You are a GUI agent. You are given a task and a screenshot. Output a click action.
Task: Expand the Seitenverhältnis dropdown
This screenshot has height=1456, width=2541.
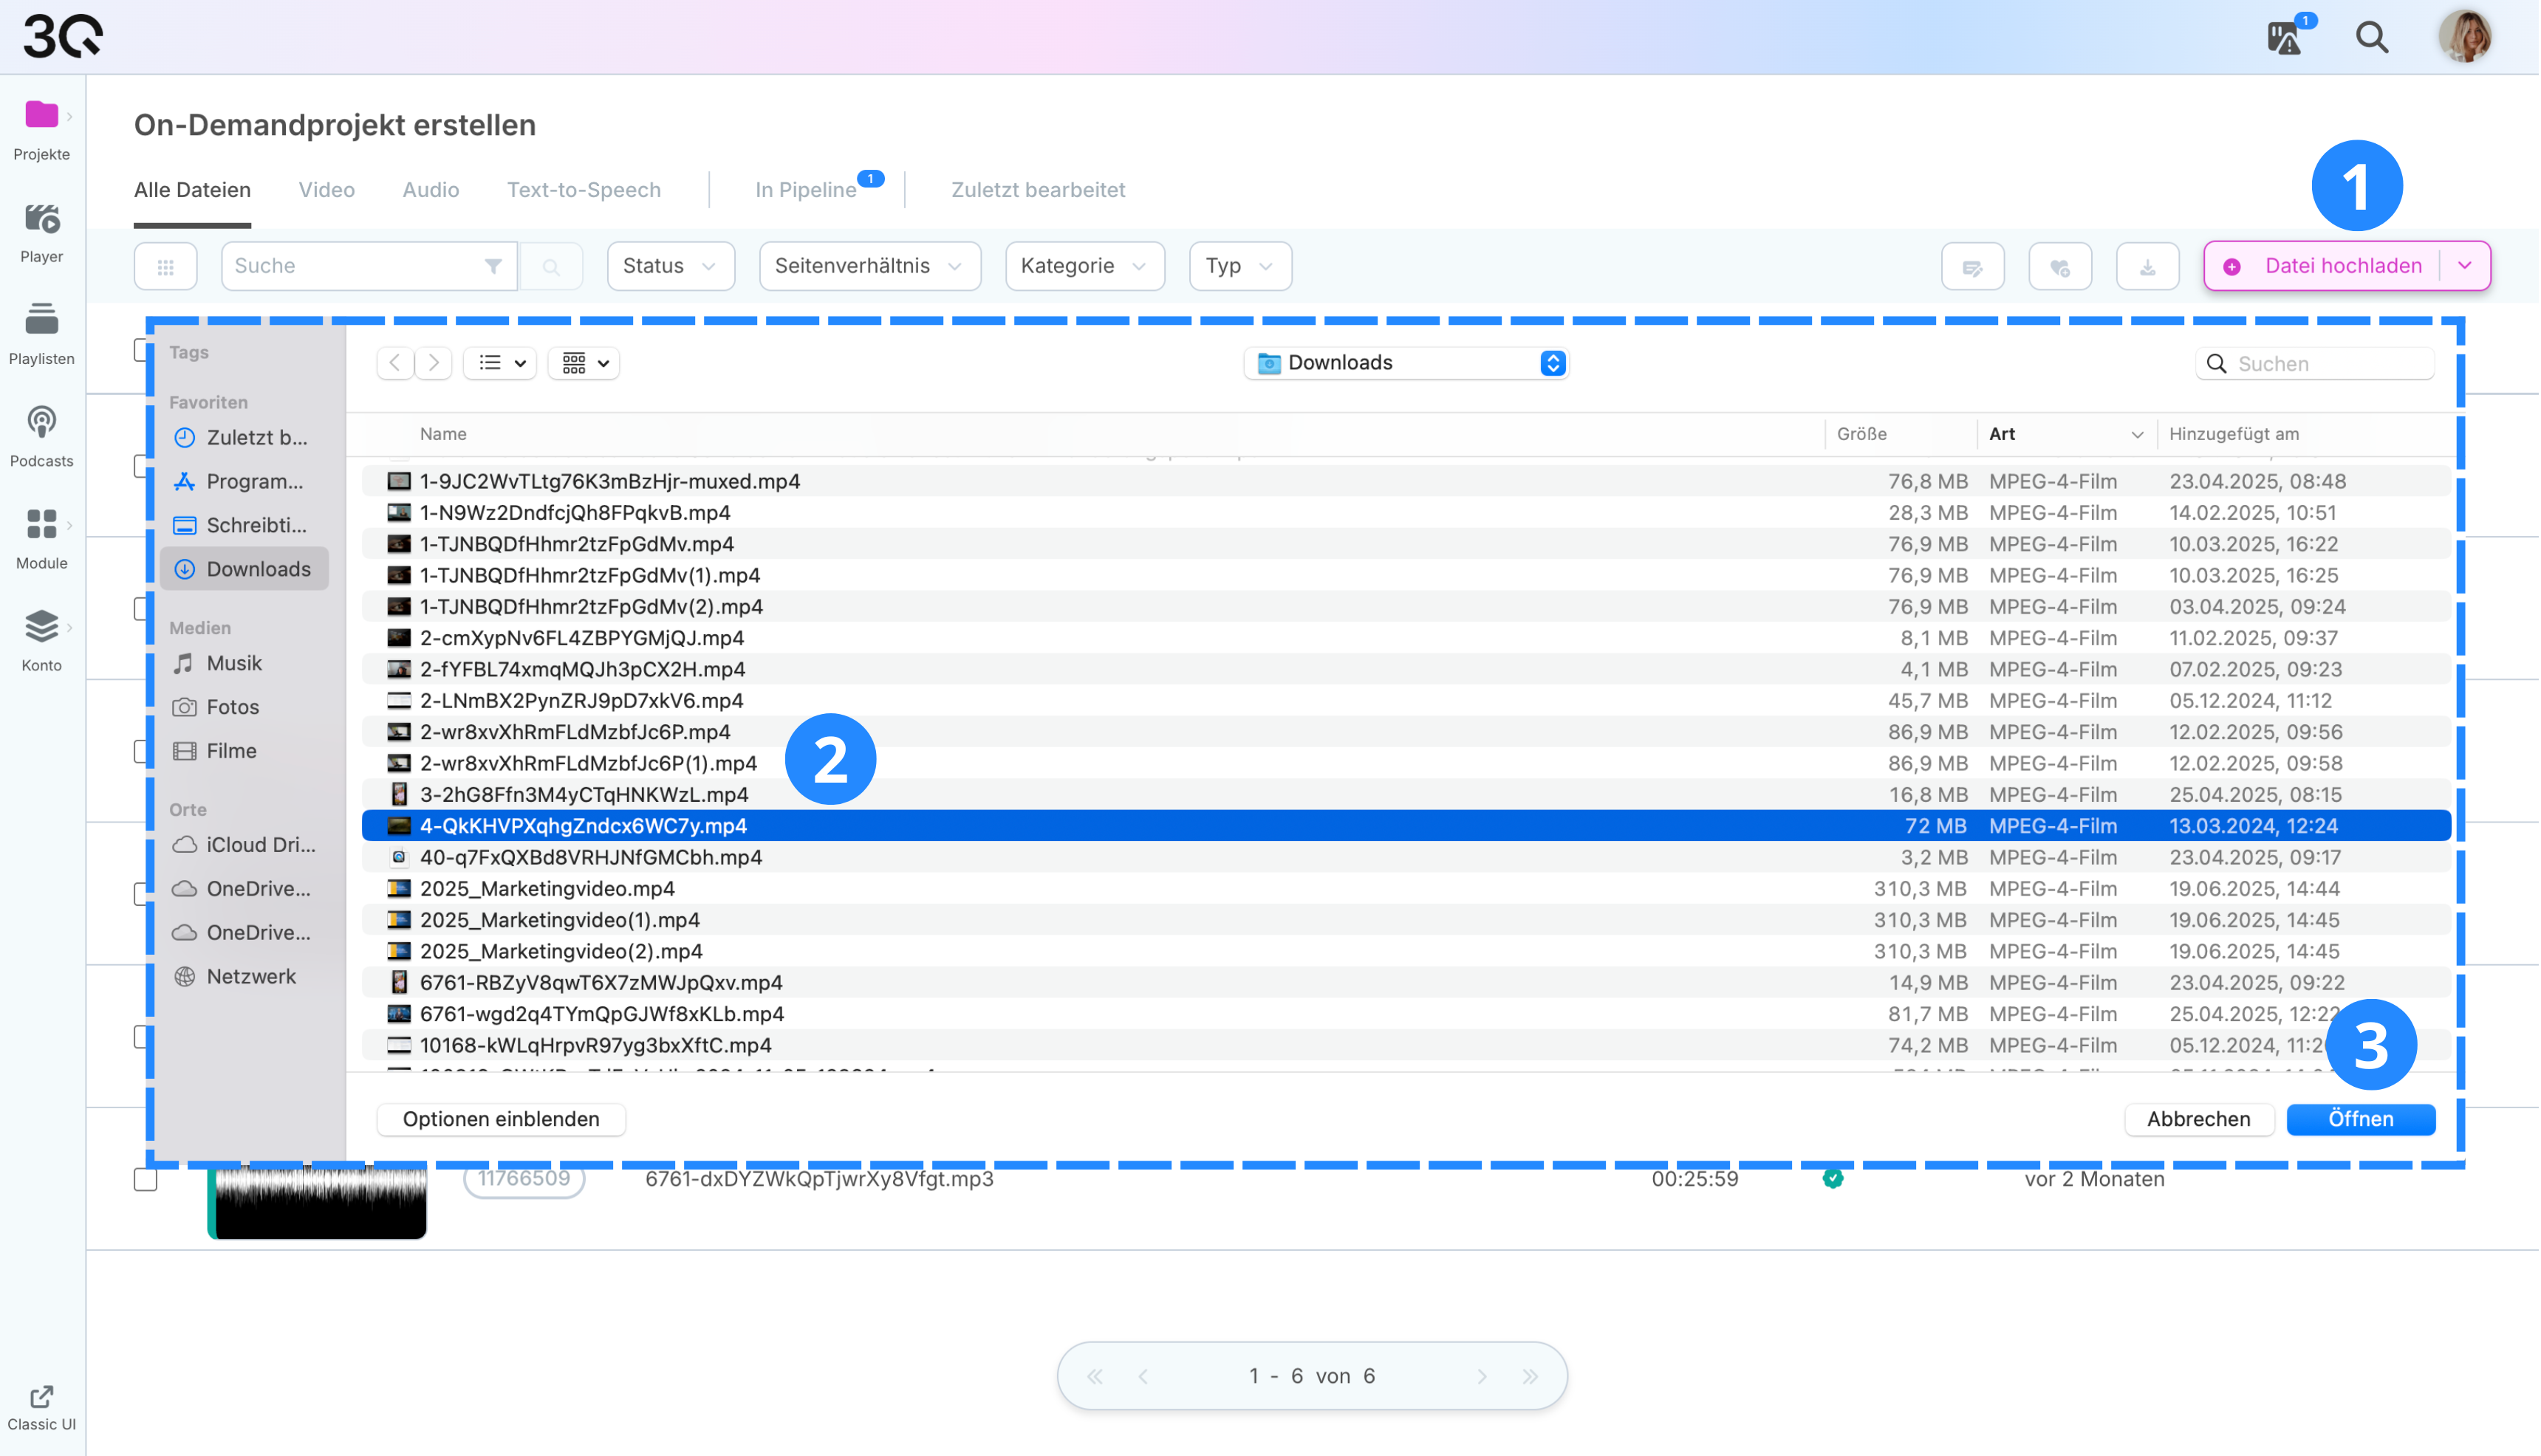[869, 267]
